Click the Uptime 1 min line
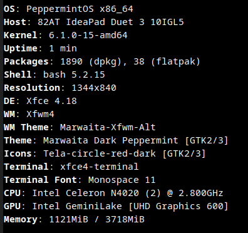The image size is (248, 233). tap(40, 48)
